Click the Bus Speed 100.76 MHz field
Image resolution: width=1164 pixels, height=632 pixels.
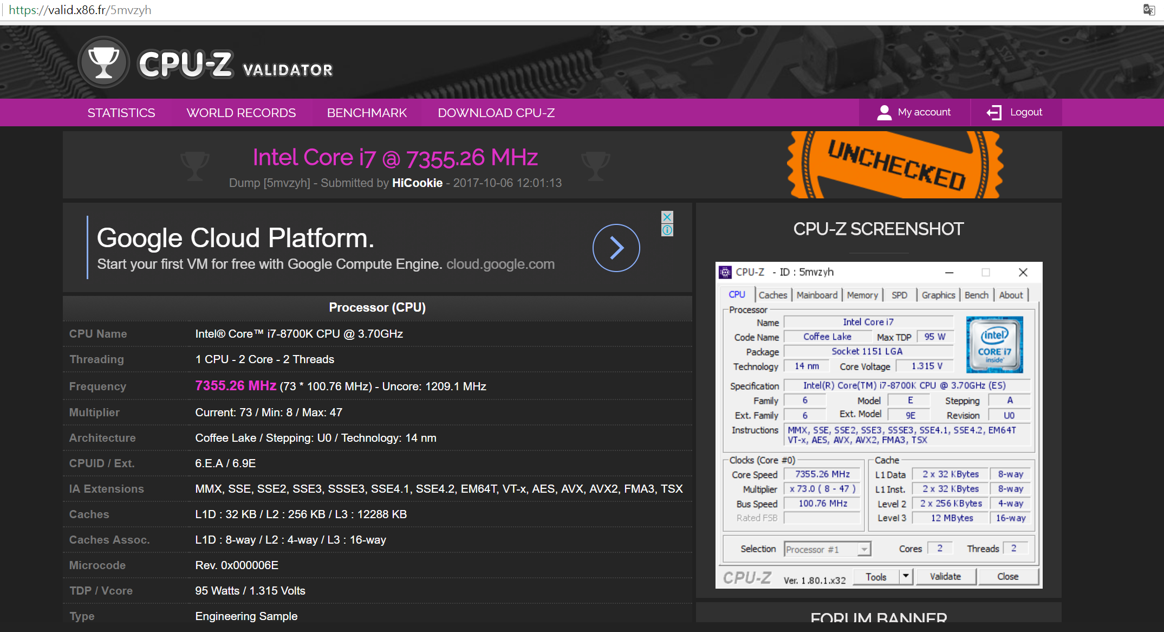pos(822,504)
